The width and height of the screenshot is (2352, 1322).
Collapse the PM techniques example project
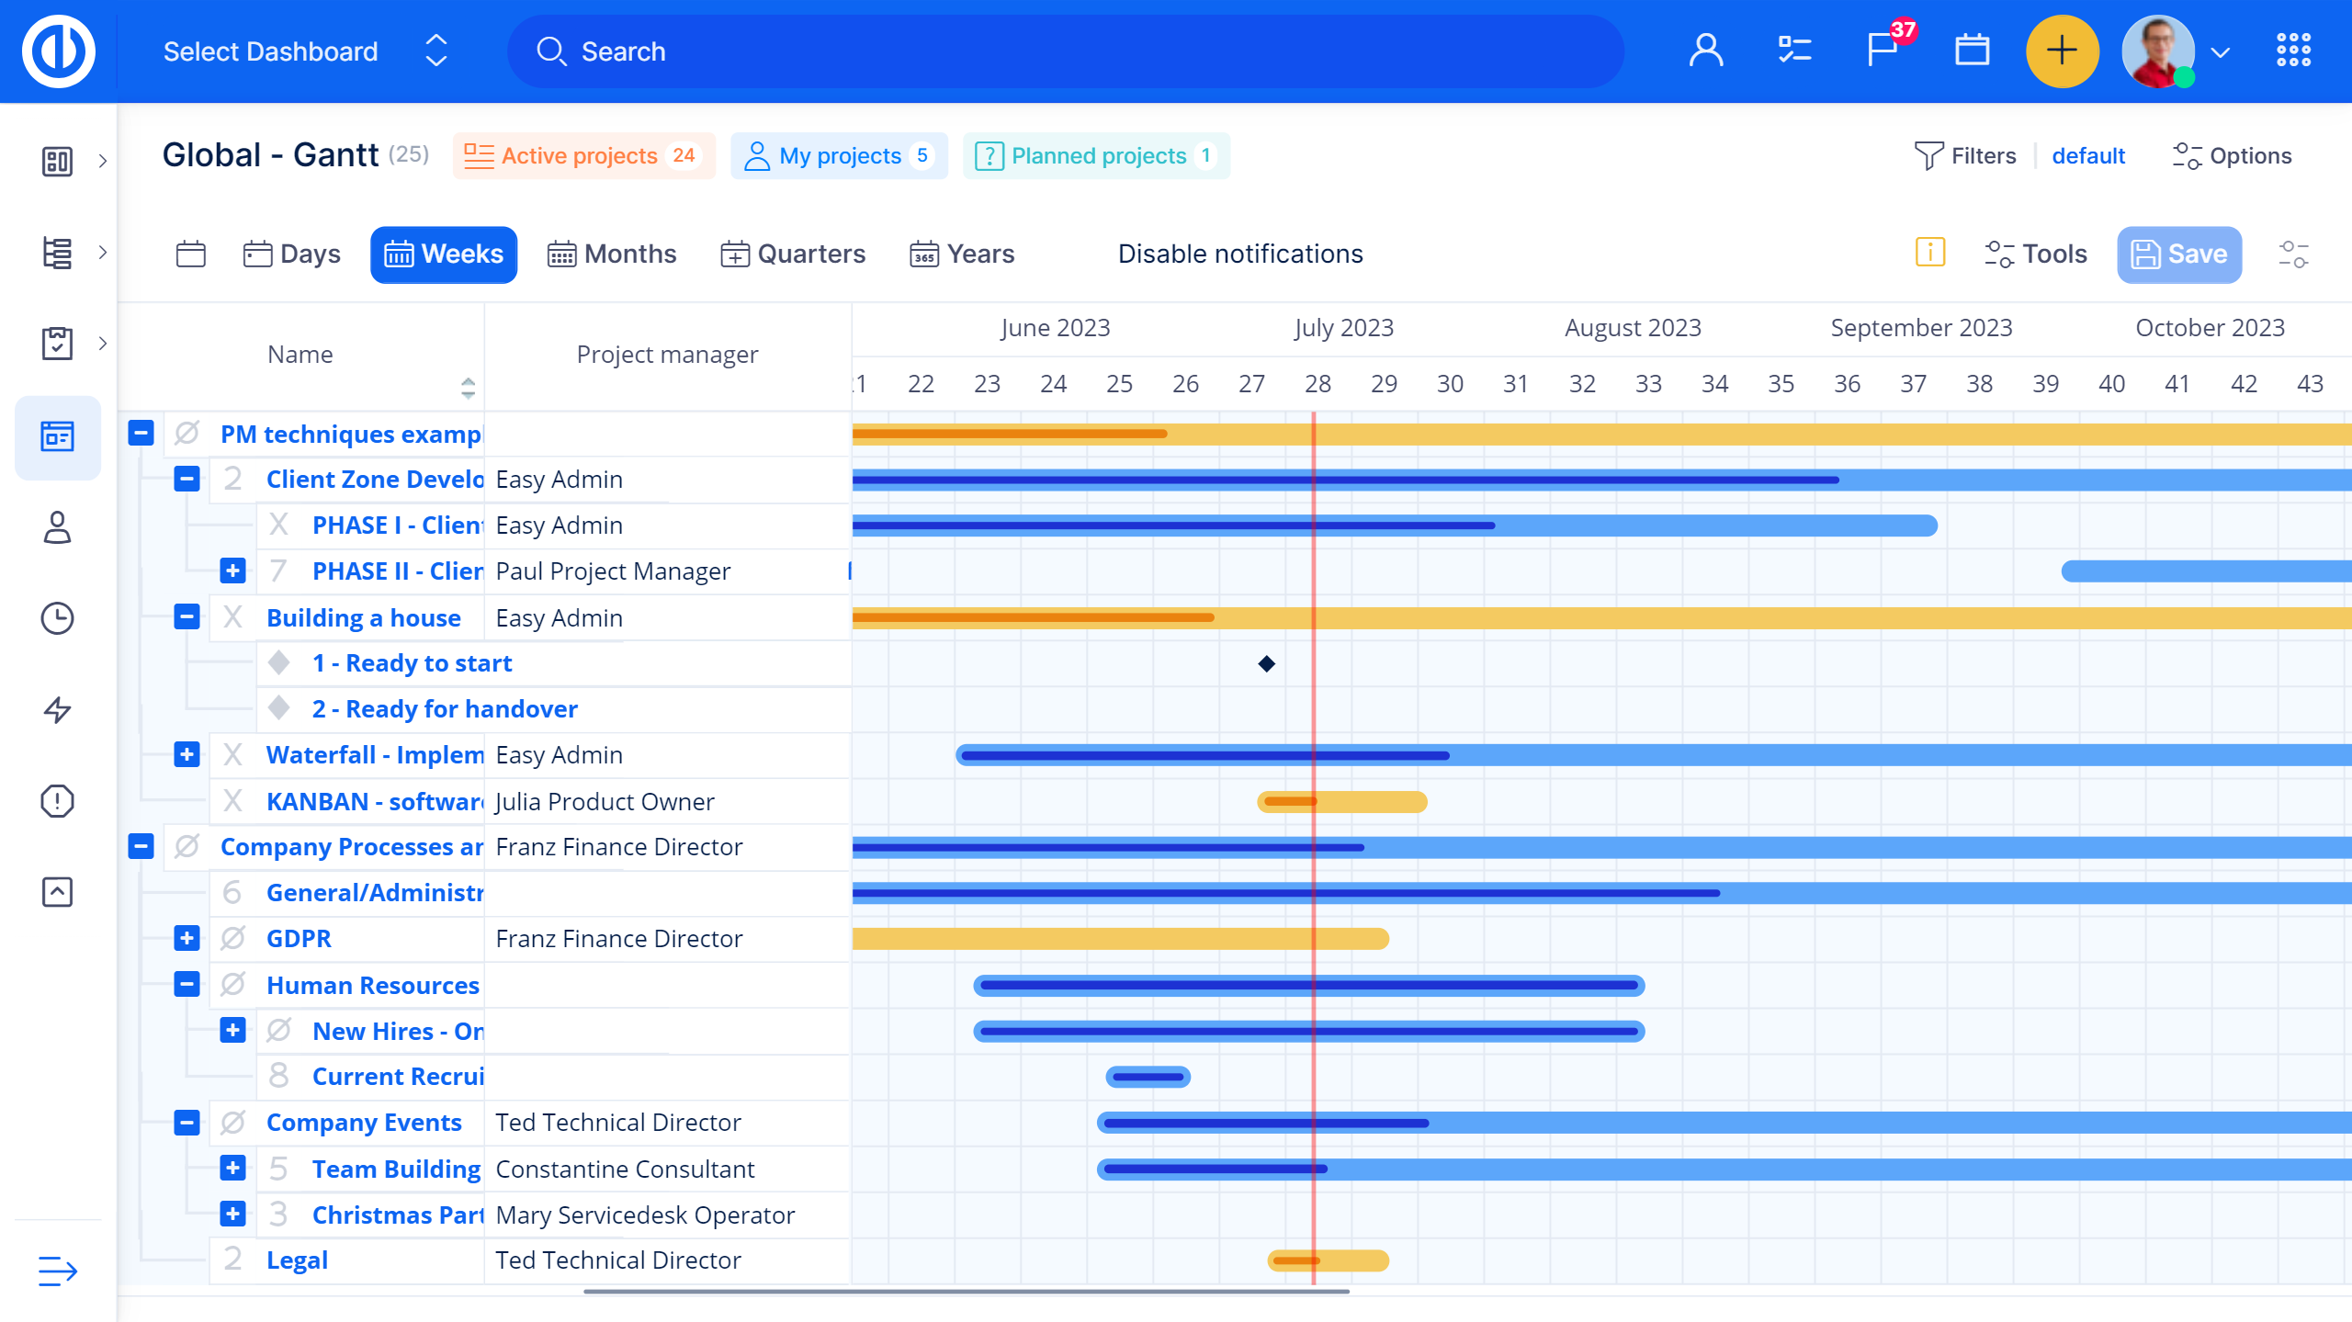point(141,433)
